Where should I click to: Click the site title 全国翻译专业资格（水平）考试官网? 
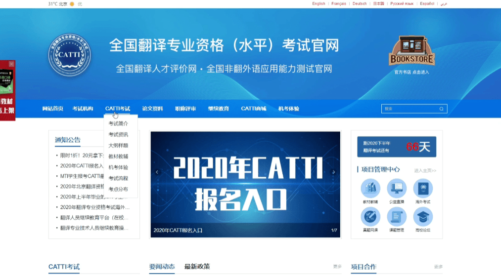[224, 45]
